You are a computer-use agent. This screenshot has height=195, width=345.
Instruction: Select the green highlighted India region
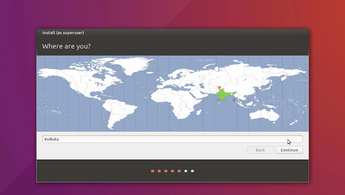[x=224, y=95]
